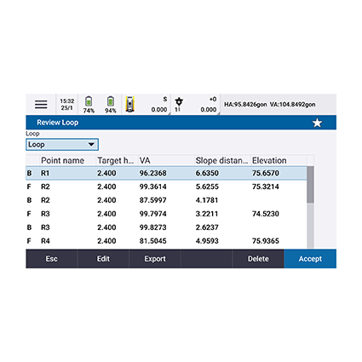The image size is (362, 362).
Task: Tap the 74% controller battery icon
Action: click(x=89, y=101)
